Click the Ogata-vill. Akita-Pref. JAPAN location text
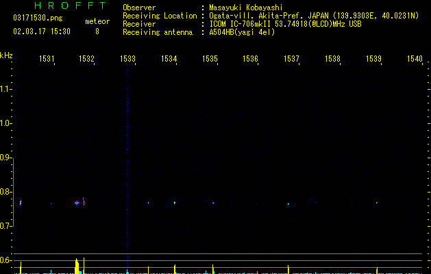431x274 pixels. pyautogui.click(x=314, y=16)
